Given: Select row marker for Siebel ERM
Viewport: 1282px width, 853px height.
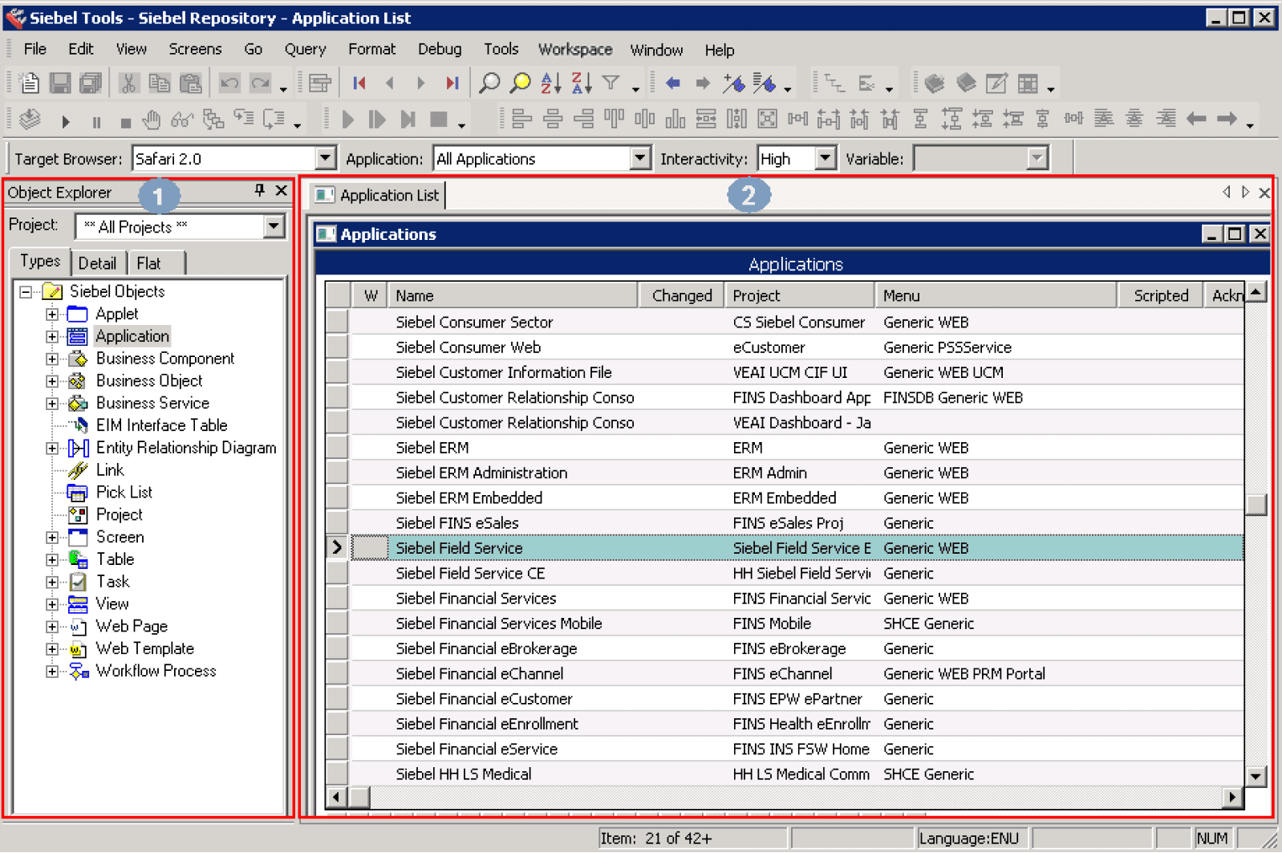Looking at the screenshot, I should (337, 448).
